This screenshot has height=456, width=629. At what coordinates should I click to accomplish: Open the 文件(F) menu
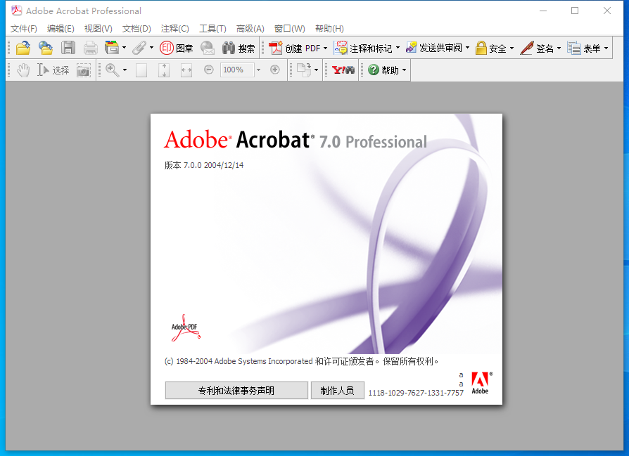click(24, 28)
